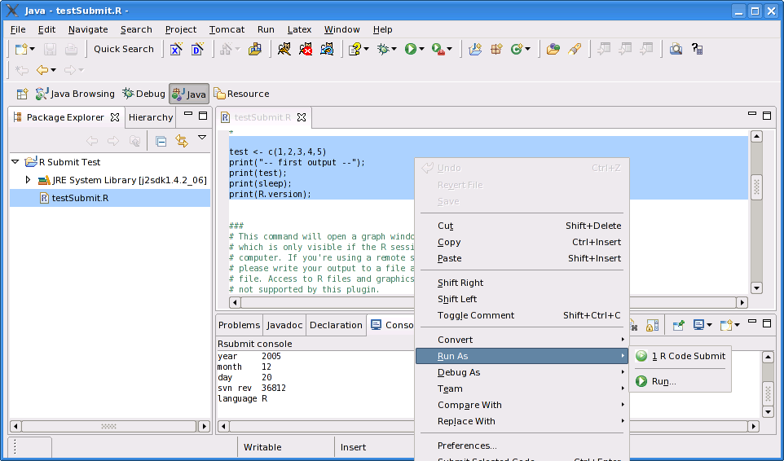This screenshot has height=461, width=784.
Task: Click the console vertical scrollbar up arrow
Action: [x=769, y=357]
